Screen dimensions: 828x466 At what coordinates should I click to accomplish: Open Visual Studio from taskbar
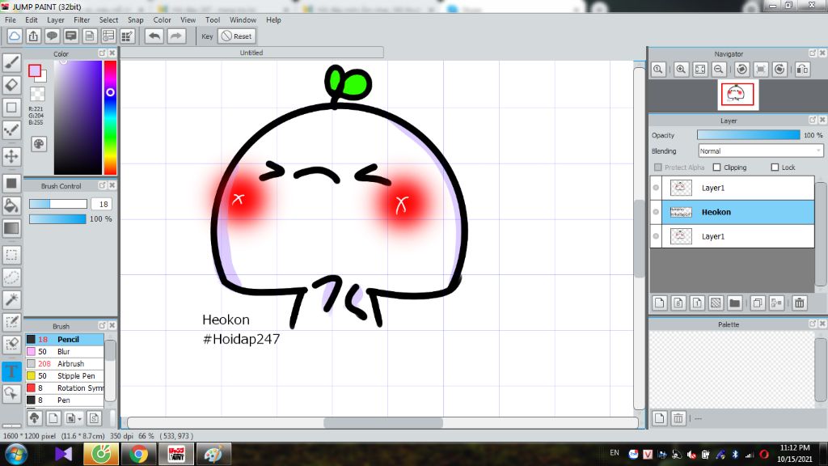[63, 455]
